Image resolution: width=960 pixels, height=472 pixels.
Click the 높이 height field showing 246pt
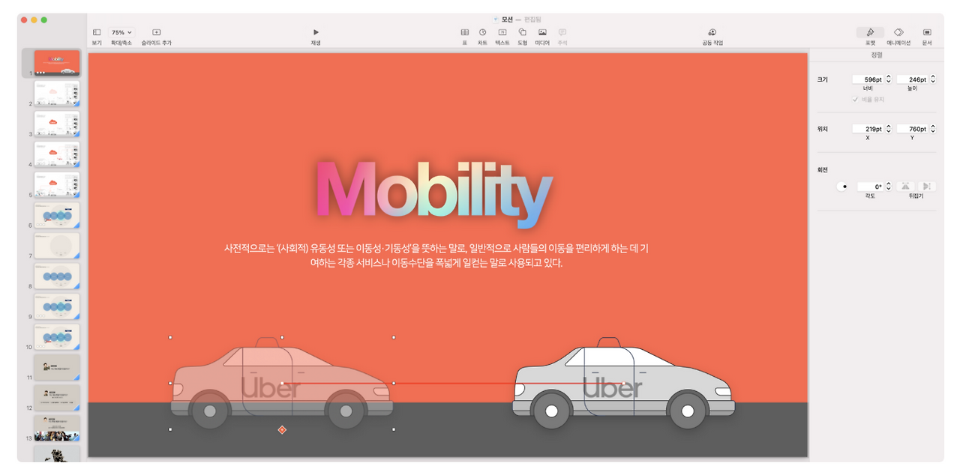[912, 79]
